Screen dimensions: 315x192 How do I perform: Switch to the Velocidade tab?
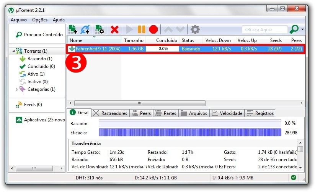(227, 113)
